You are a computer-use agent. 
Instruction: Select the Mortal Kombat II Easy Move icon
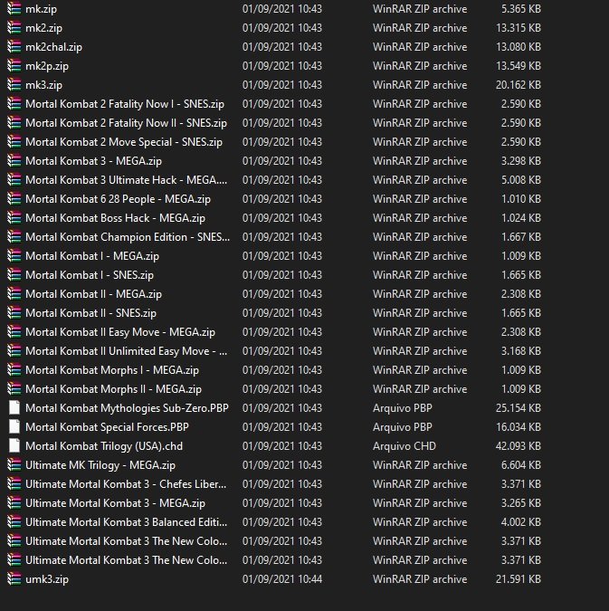[x=14, y=332]
